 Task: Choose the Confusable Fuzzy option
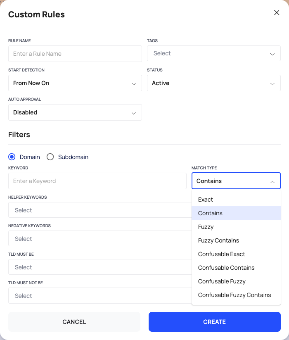[236, 281]
